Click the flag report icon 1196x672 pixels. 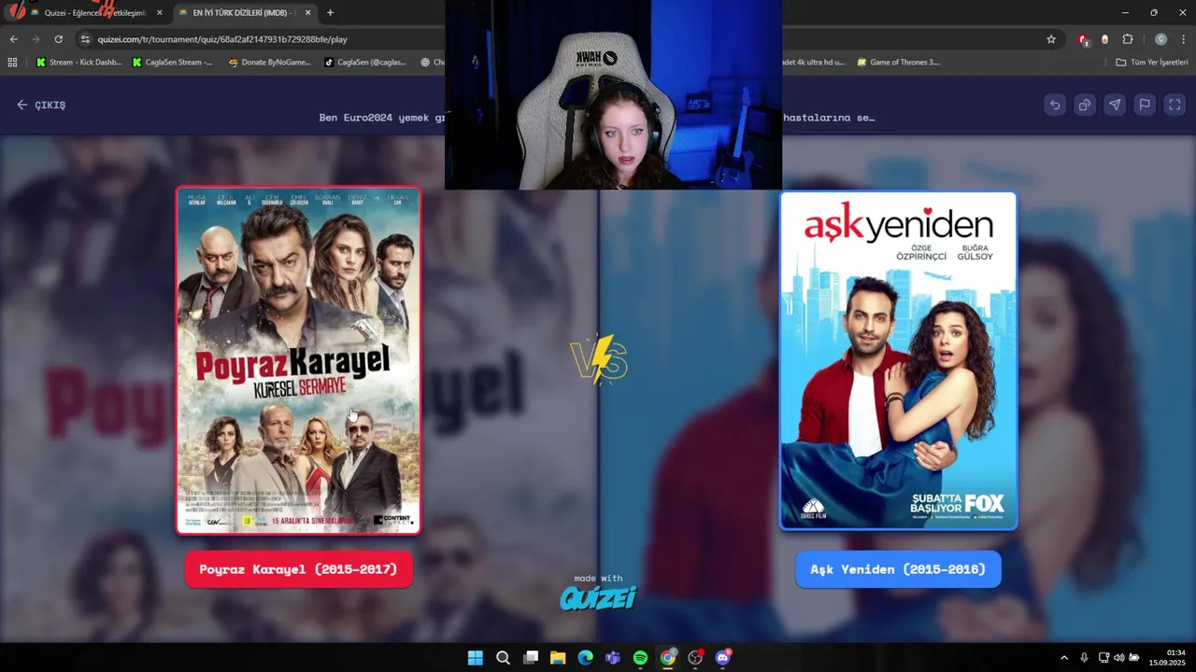1145,105
